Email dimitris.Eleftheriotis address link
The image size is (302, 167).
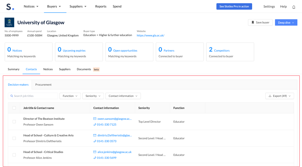[x=114, y=135]
